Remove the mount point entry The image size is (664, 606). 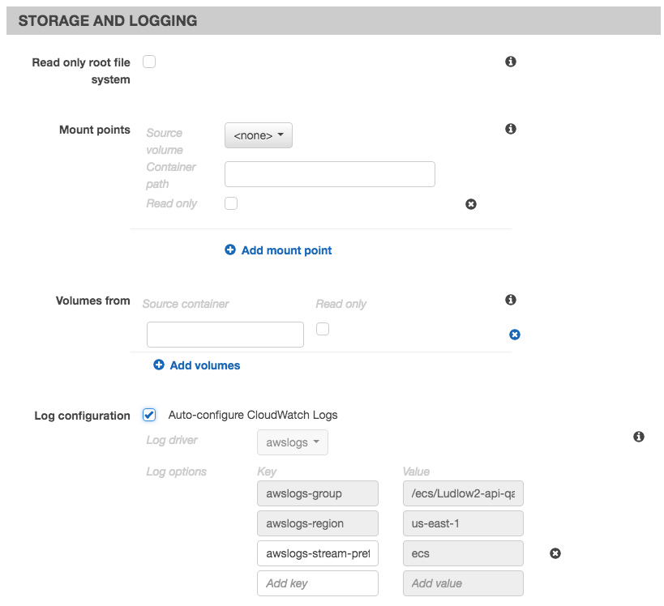(471, 204)
